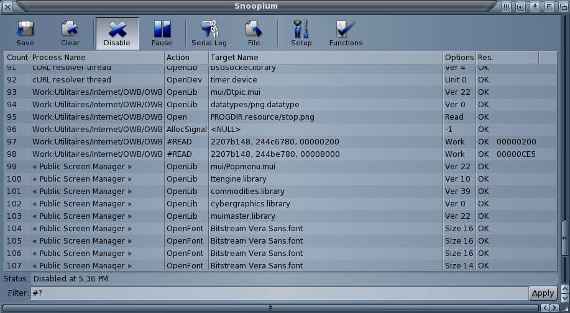Click the status text 'Disabled at 5:36 PM'
570x313 pixels.
tap(70, 278)
